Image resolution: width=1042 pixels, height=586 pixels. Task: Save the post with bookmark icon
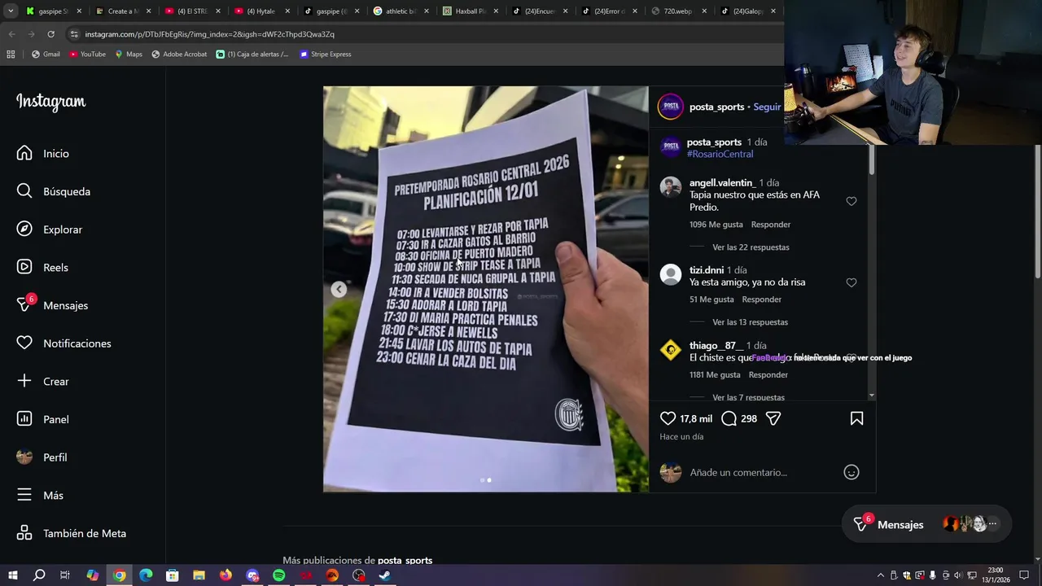click(856, 418)
